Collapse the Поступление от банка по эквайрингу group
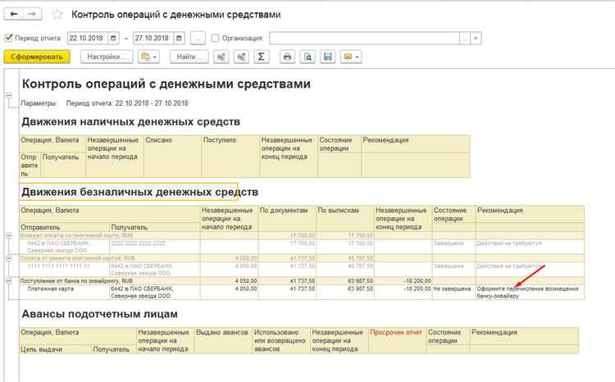 [x=9, y=281]
